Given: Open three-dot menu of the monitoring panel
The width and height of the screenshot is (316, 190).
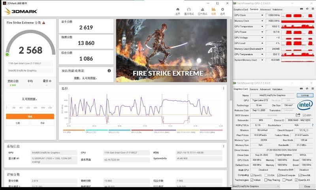Looking at the screenshot, I should [224, 88].
